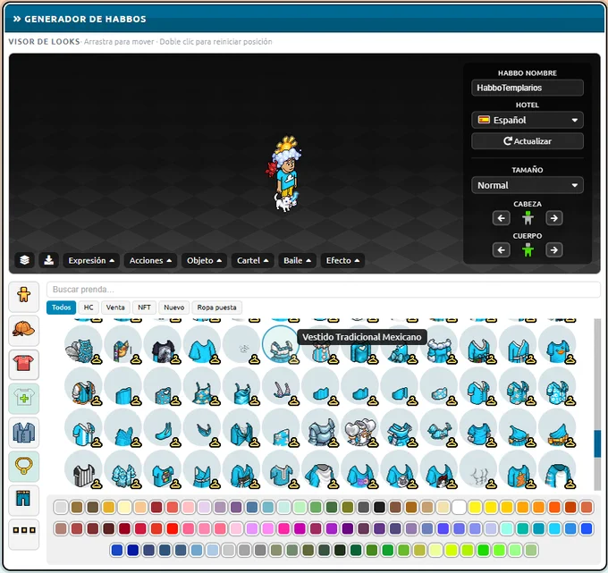Image resolution: width=608 pixels, height=573 pixels.
Task: Switch to the Venta filter tab
Action: point(115,308)
